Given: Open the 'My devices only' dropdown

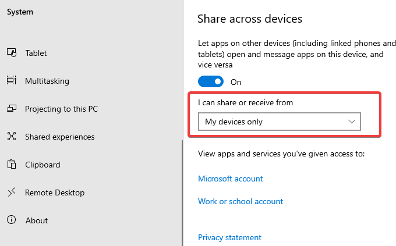Looking at the screenshot, I should pos(280,122).
